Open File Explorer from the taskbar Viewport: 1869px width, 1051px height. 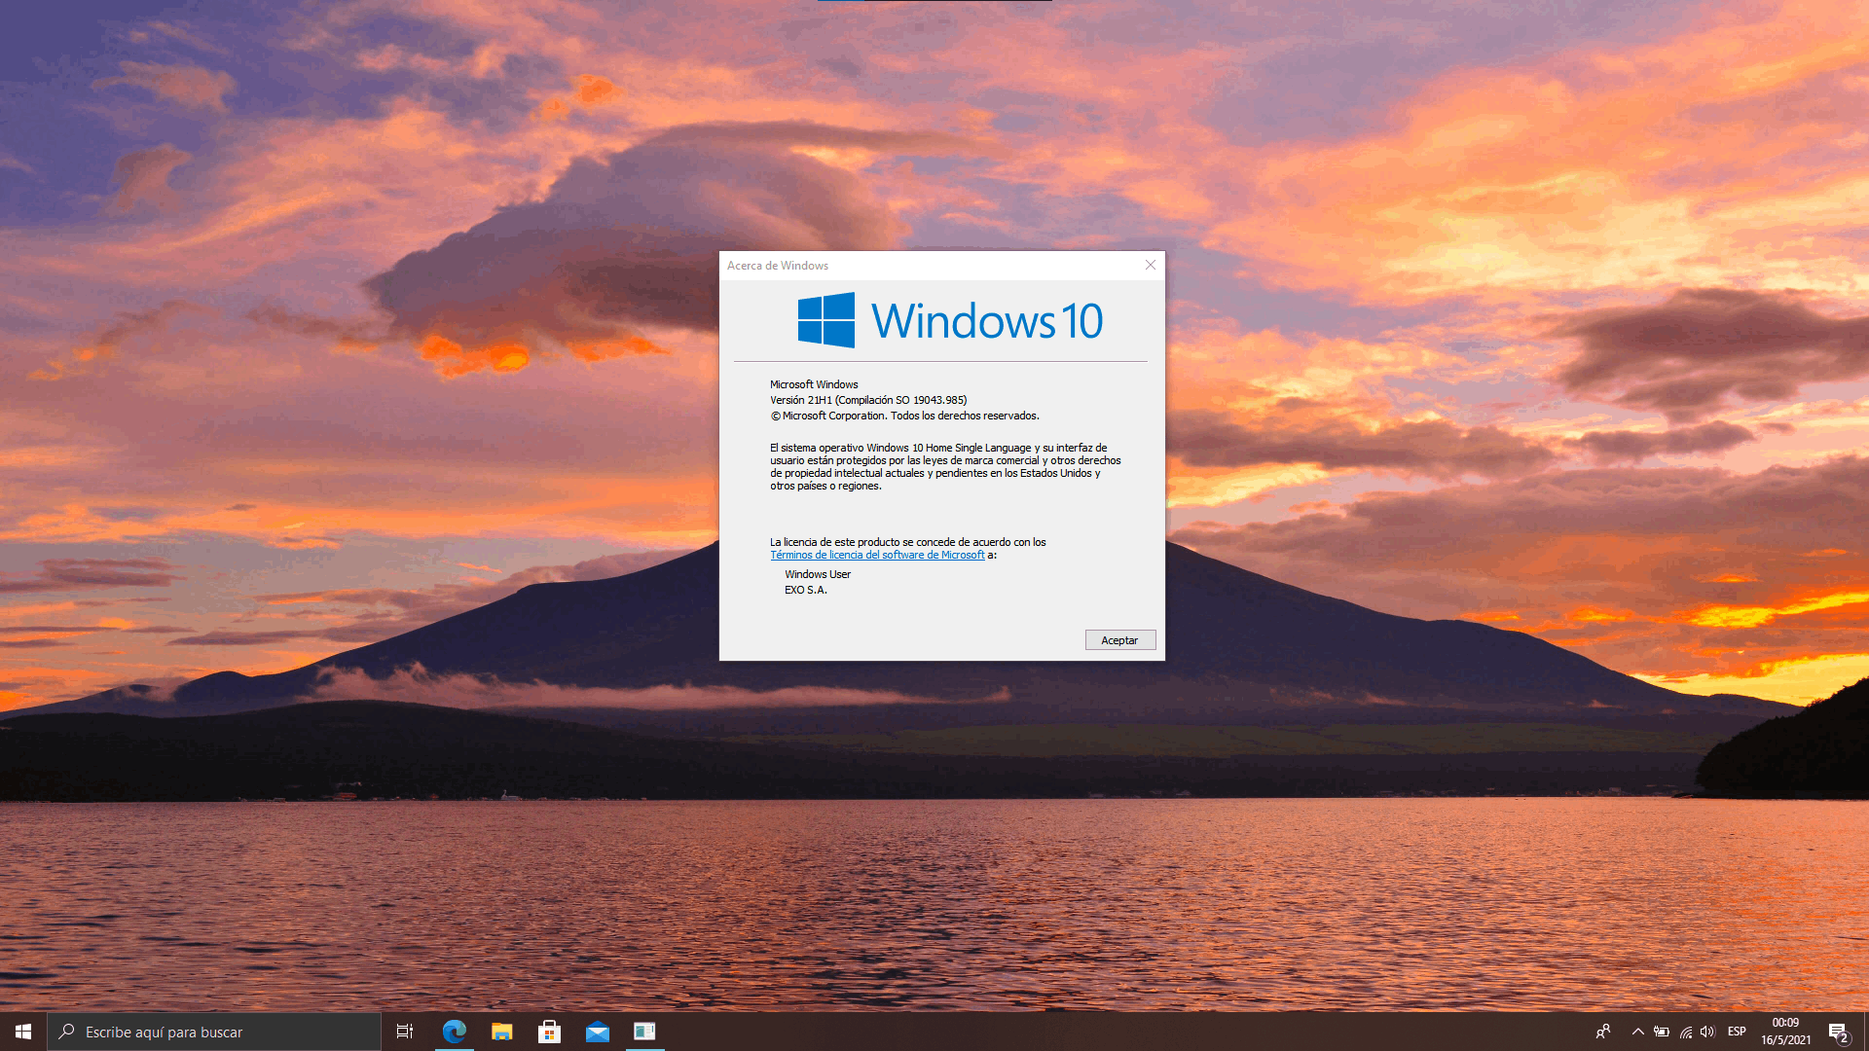(501, 1032)
